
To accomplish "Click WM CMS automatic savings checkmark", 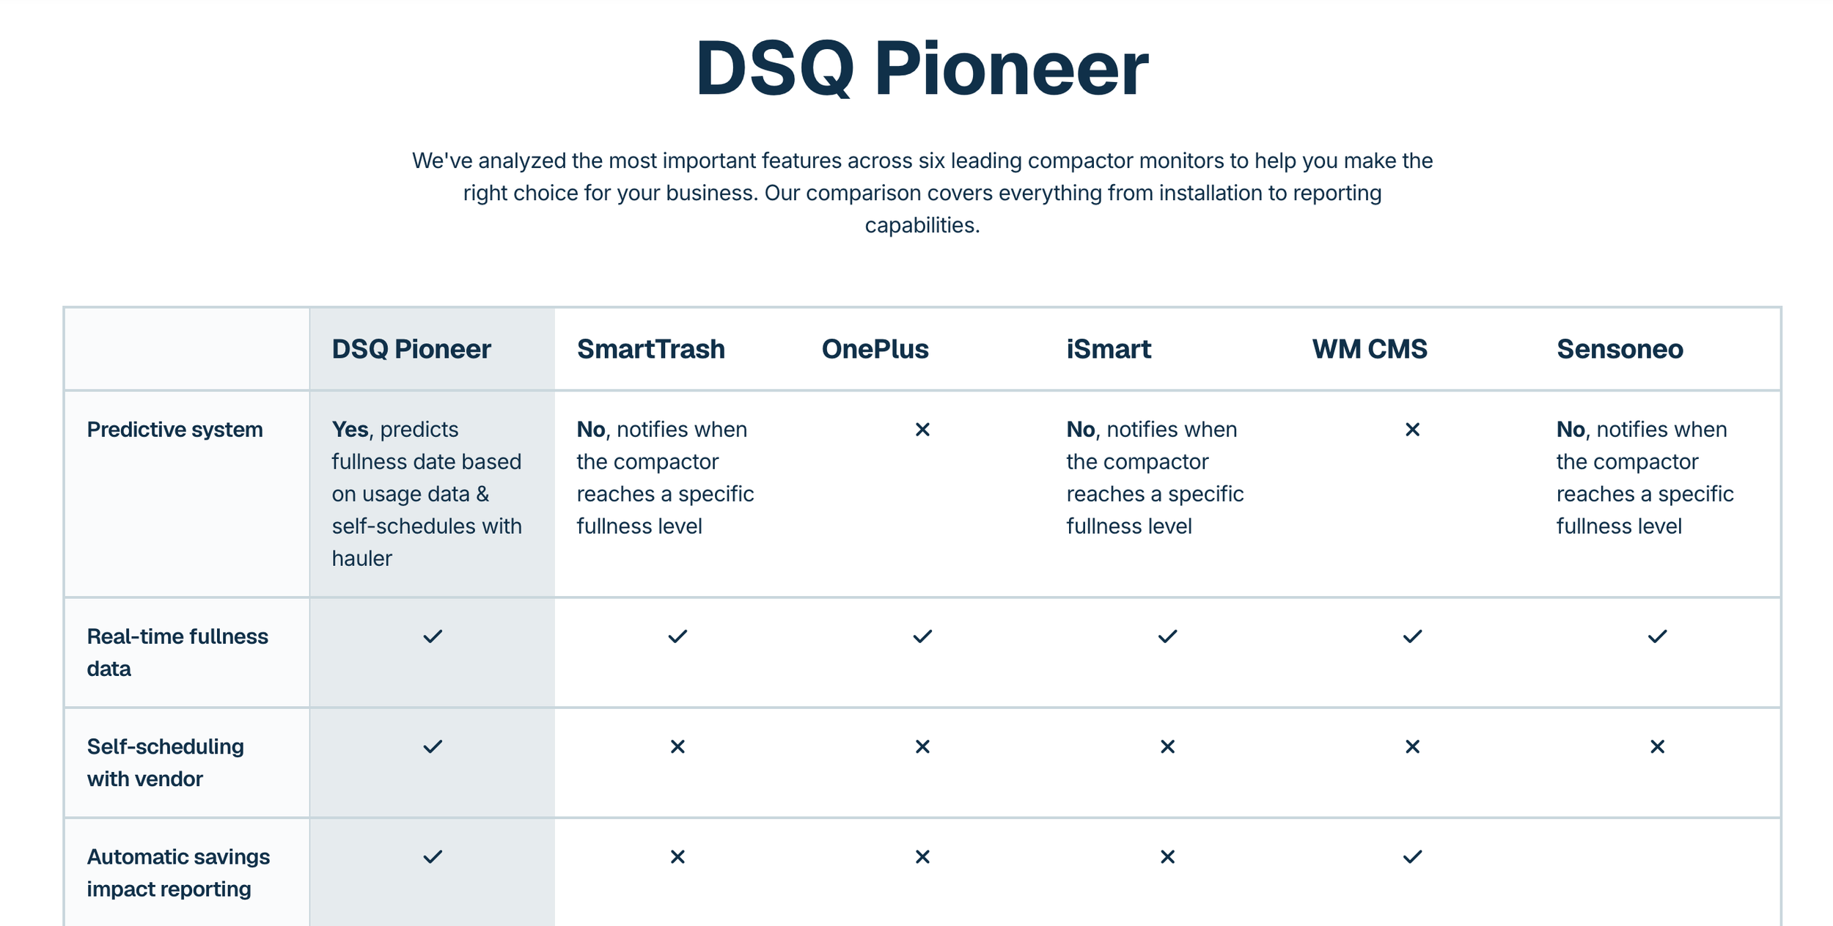I will point(1412,856).
